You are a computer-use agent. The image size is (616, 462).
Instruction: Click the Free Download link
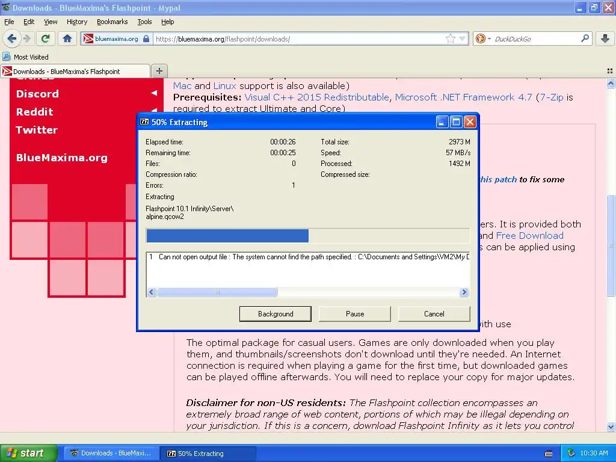529,235
